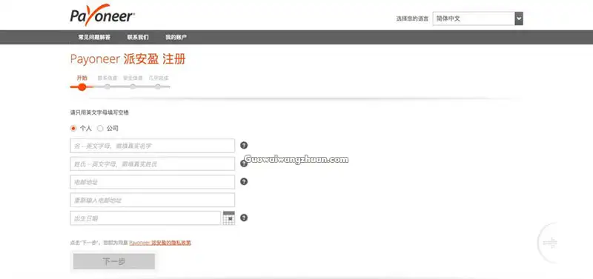Viewport: 593px width, 279px height.
Task: Show help for the last name field
Action: tap(244, 164)
